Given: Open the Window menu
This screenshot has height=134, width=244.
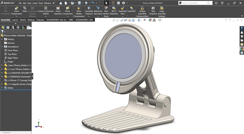Looking at the screenshot, I should pos(48,3).
